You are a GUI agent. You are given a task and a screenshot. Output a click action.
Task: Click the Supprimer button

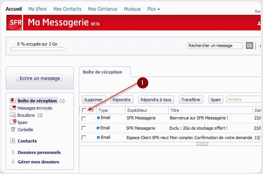tap(94, 100)
